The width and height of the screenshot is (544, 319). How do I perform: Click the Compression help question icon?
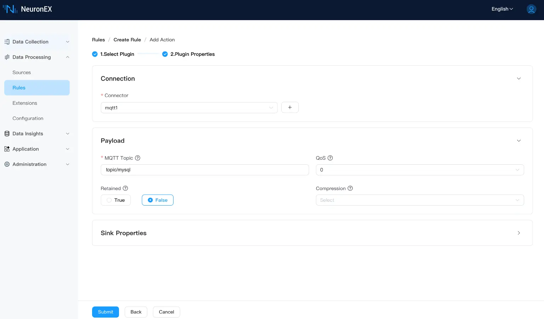(x=350, y=188)
